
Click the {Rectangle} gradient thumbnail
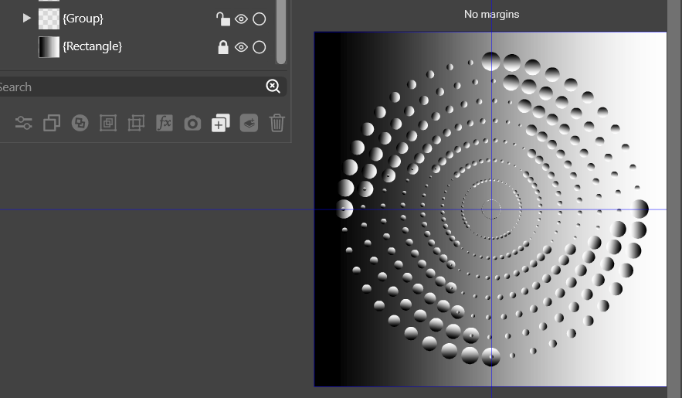tap(49, 47)
